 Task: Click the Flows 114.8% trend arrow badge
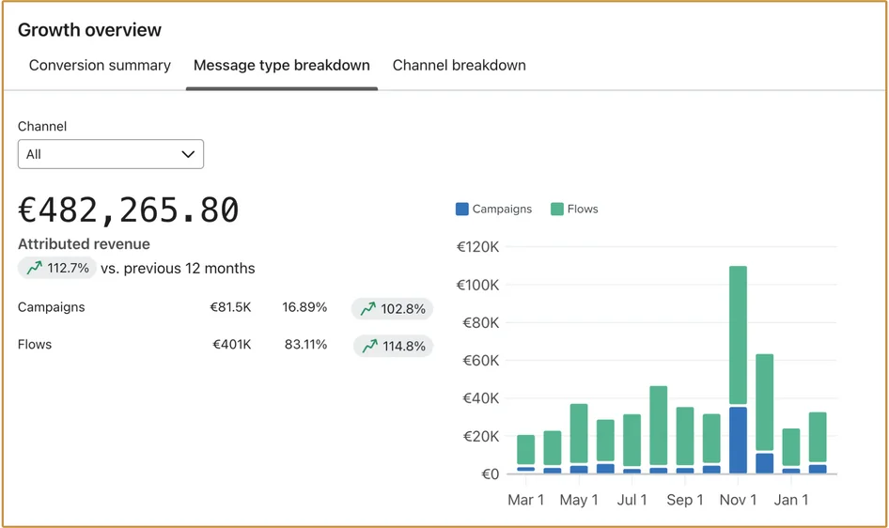point(393,346)
